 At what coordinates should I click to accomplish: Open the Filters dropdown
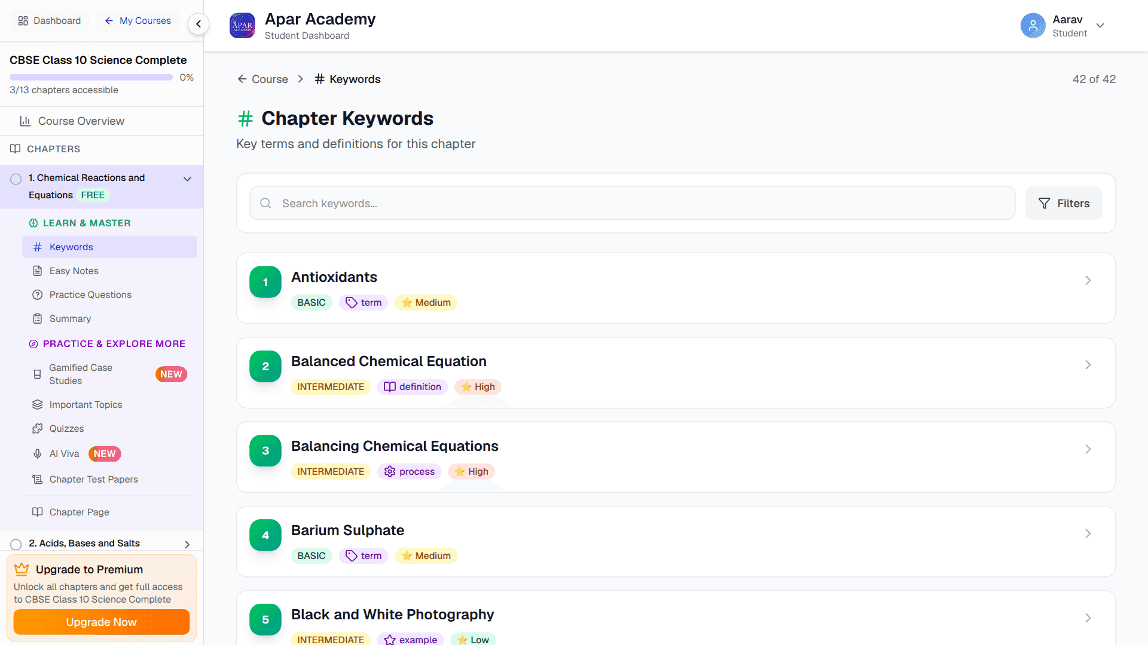click(x=1064, y=204)
